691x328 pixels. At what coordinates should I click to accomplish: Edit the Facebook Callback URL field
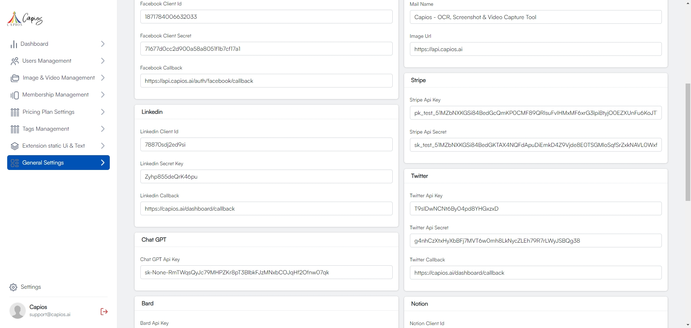[x=266, y=81]
